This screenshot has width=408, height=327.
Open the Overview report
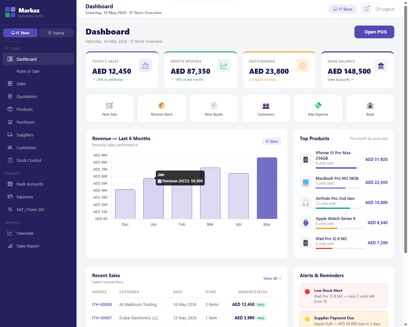(38, 233)
